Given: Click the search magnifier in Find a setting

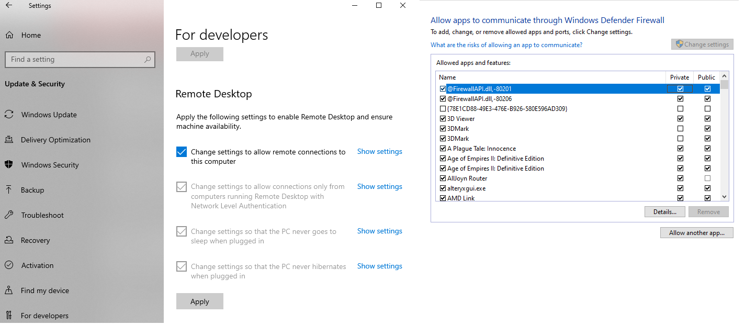Looking at the screenshot, I should (148, 60).
